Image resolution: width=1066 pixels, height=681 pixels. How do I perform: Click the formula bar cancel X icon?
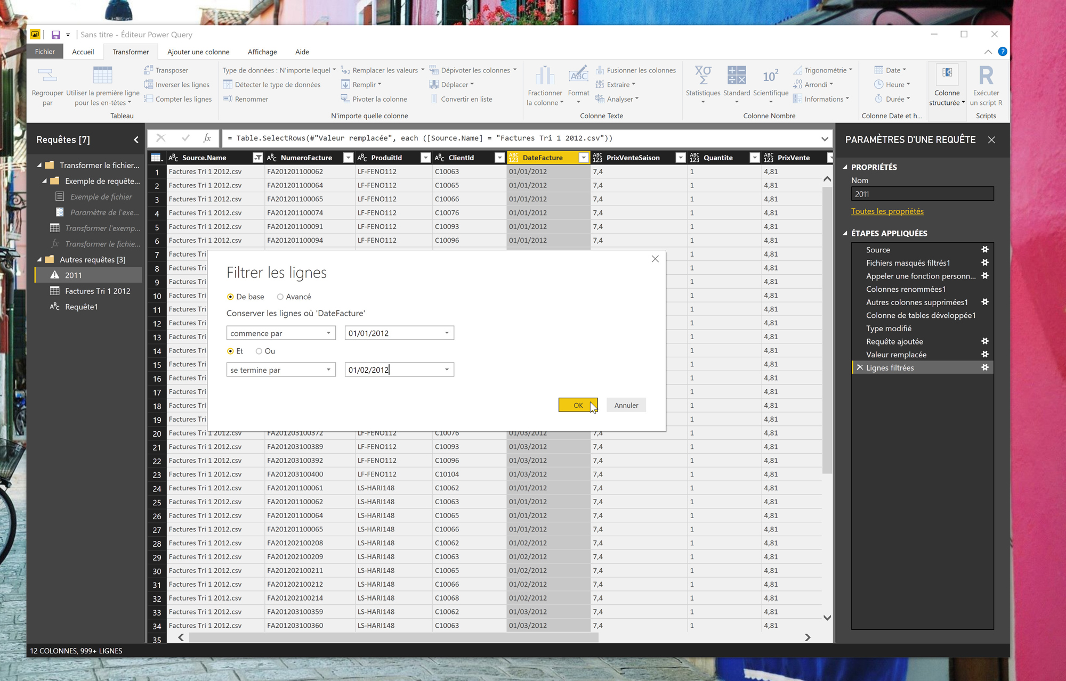click(x=160, y=138)
